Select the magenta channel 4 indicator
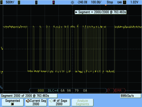Image resolution: width=142 pixels, height=107 pixels. tap(53, 2)
